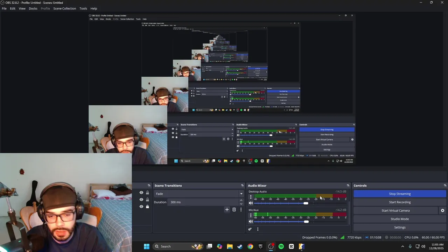Open the Fade transition dropdown
Screen dimensions: 448x252
pos(199,194)
